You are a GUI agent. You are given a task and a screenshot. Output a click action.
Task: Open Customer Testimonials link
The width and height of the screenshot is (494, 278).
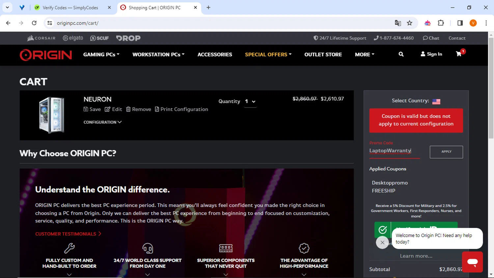68,234
